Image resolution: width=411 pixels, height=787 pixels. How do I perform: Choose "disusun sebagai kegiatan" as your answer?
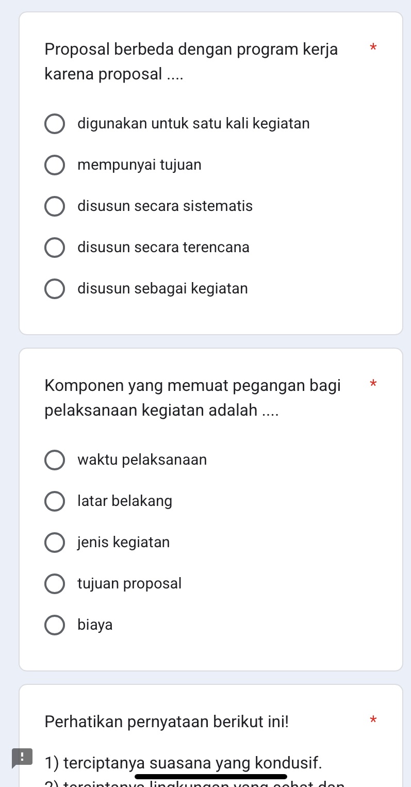pos(55,289)
